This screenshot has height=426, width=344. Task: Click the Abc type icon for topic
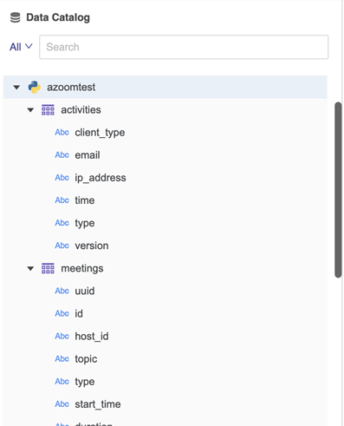point(62,358)
